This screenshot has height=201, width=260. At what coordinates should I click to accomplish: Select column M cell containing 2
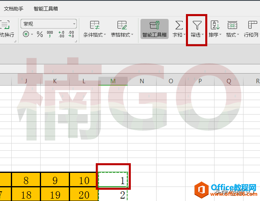click(x=113, y=195)
